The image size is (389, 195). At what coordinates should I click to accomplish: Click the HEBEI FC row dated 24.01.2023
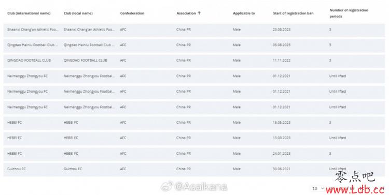pyautogui.click(x=194, y=154)
